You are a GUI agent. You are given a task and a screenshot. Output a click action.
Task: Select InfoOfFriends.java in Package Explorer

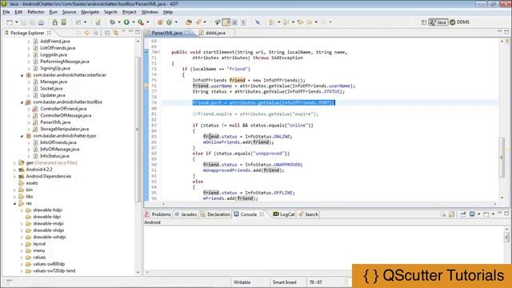(58, 142)
